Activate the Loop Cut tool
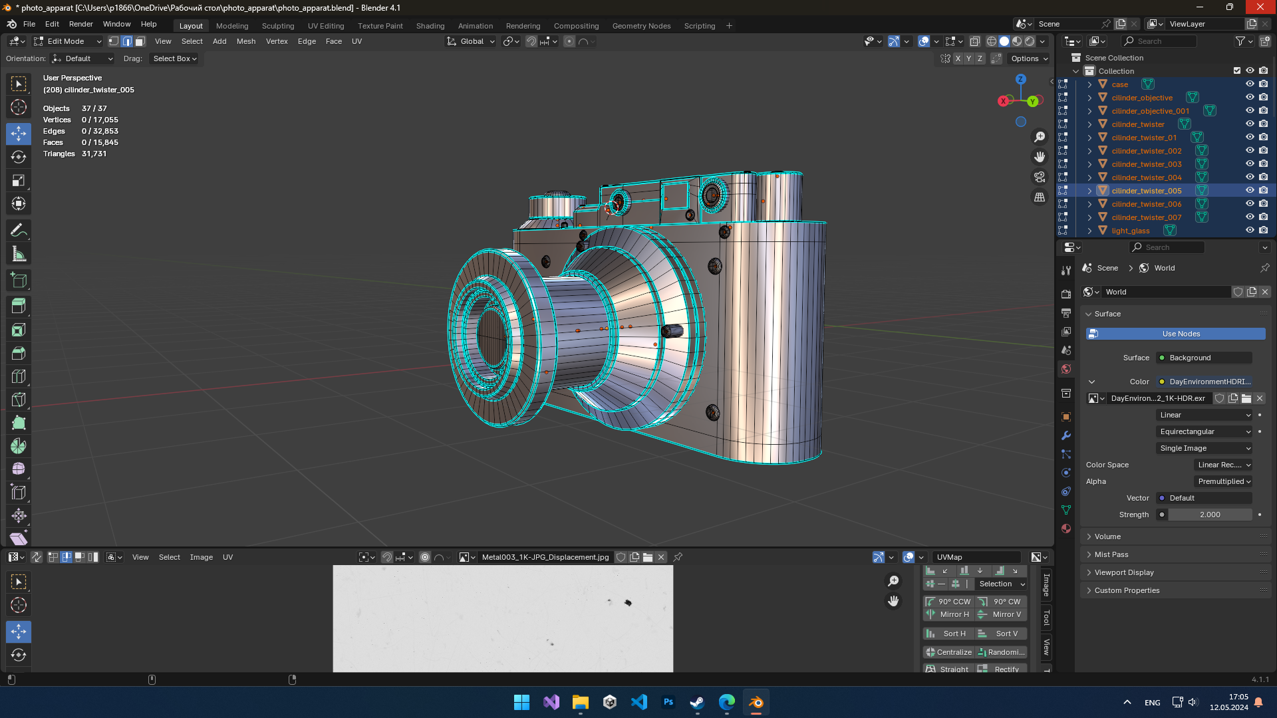This screenshot has width=1277, height=718. tap(19, 377)
